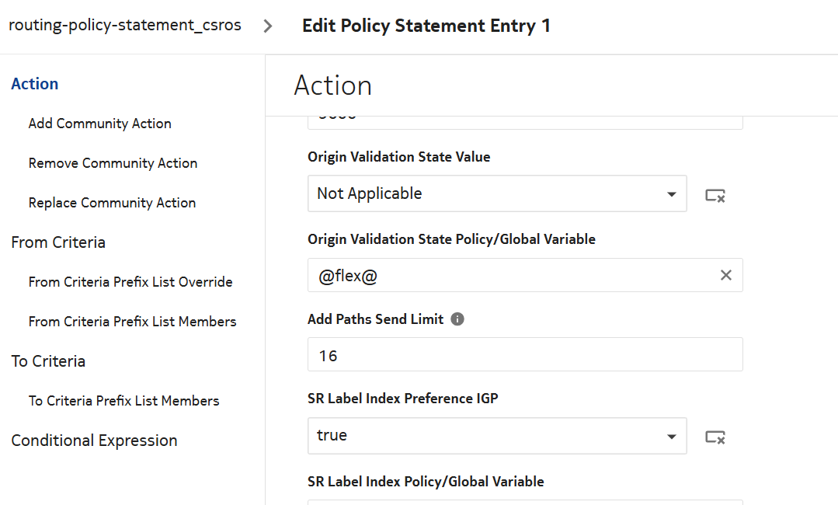Open To Criteria Prefix List Members
Viewport: 838px width, 505px height.
tap(124, 401)
